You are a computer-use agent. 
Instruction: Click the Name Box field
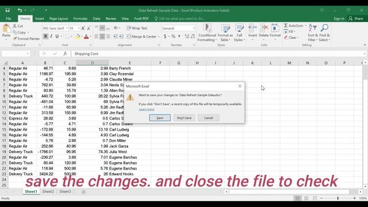pyautogui.click(x=16, y=53)
